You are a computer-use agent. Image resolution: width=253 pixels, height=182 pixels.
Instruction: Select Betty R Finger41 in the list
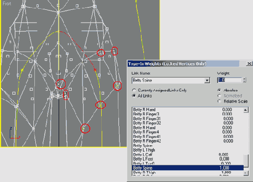188,136
